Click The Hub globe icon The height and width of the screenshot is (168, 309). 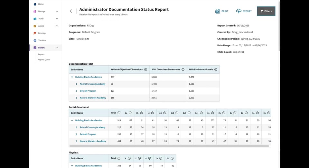pyautogui.click(x=35, y=40)
